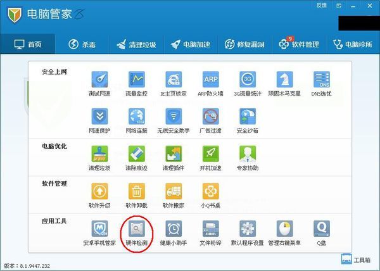This screenshot has height=271, width=380.
Task: Click the 工具箱 toolbox button
Action: click(356, 260)
